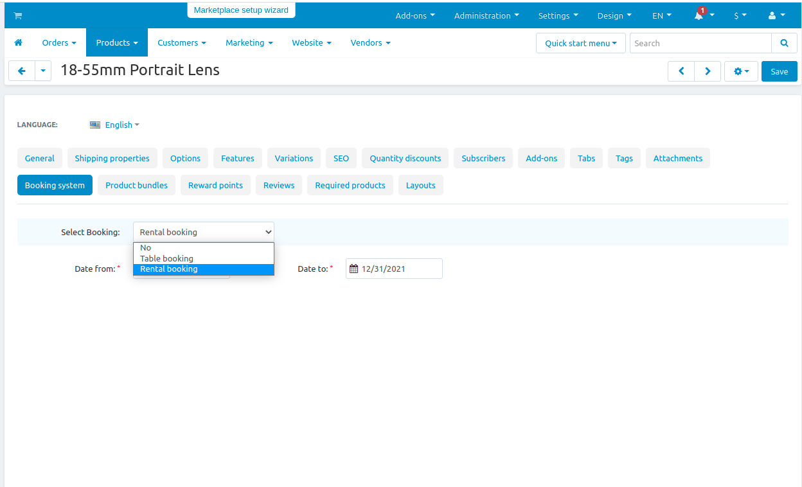Open the notifications bell
802x487 pixels.
[699, 15]
